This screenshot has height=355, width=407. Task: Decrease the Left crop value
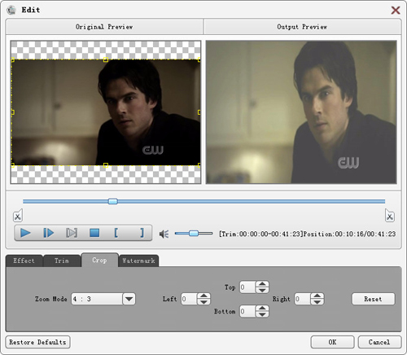203,302
